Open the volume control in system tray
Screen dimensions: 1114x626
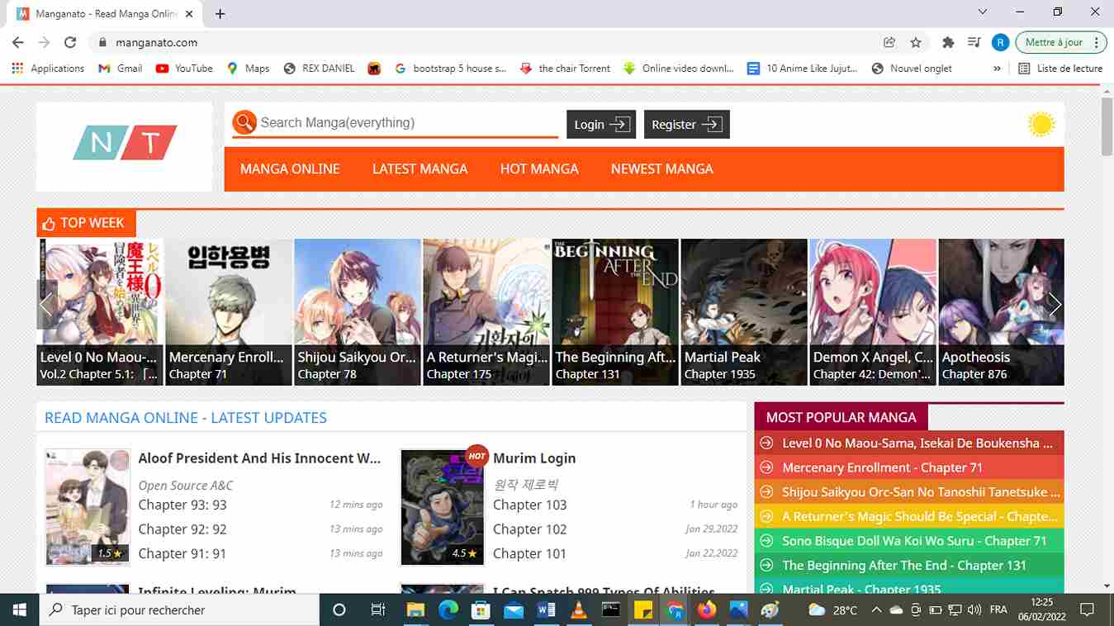[x=974, y=610]
